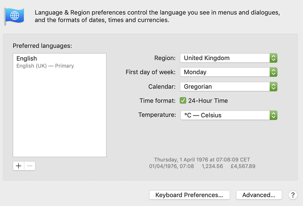Click empty area of preferred languages list

59,116
